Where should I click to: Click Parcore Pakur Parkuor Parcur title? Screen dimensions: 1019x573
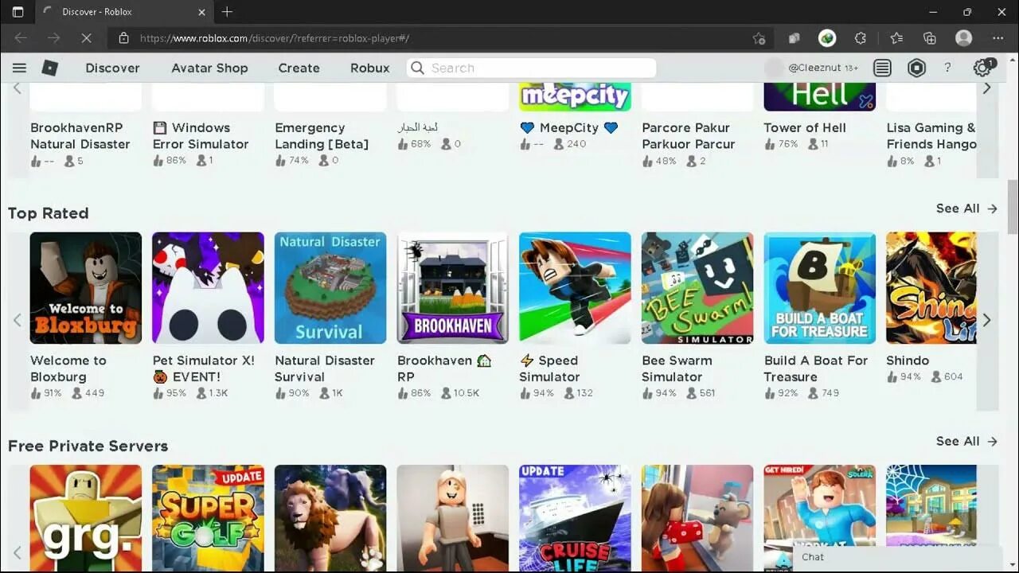click(x=689, y=136)
